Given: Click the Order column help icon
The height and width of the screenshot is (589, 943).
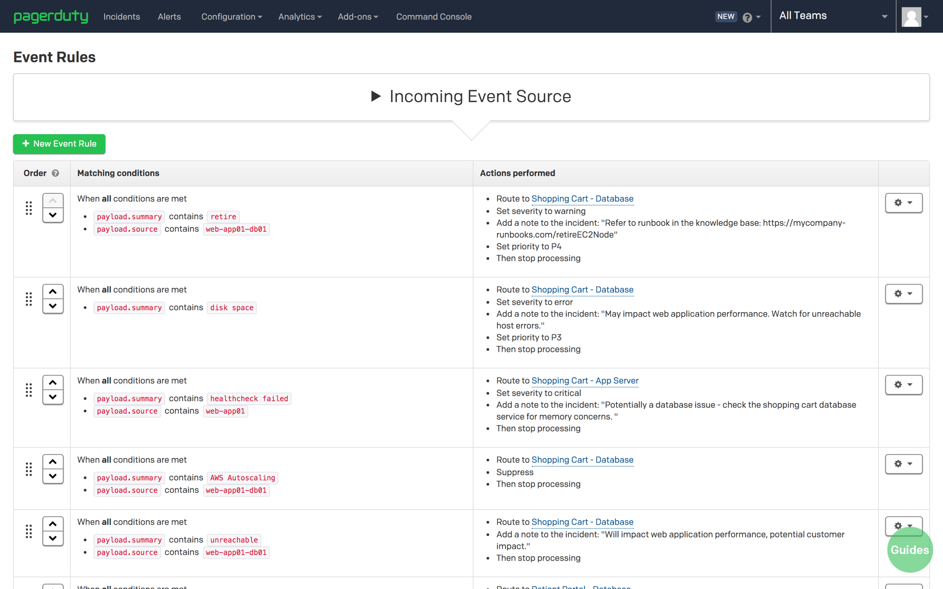Looking at the screenshot, I should coord(55,173).
